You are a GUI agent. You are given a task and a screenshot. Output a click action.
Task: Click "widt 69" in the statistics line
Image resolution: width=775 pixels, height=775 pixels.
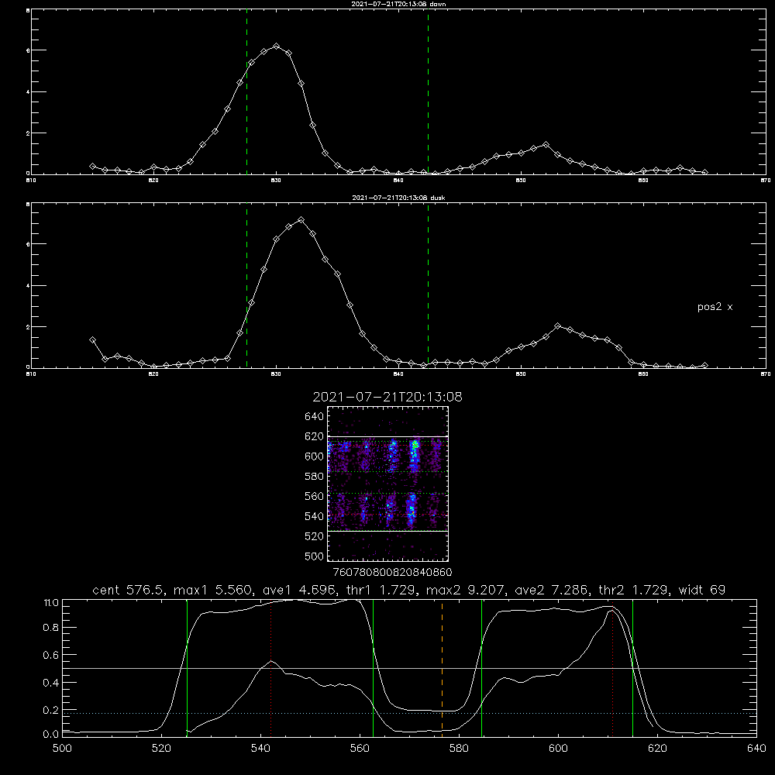[x=702, y=590]
